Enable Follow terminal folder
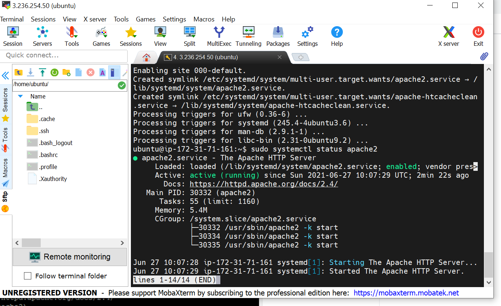The height and width of the screenshot is (306, 501). pyautogui.click(x=28, y=276)
